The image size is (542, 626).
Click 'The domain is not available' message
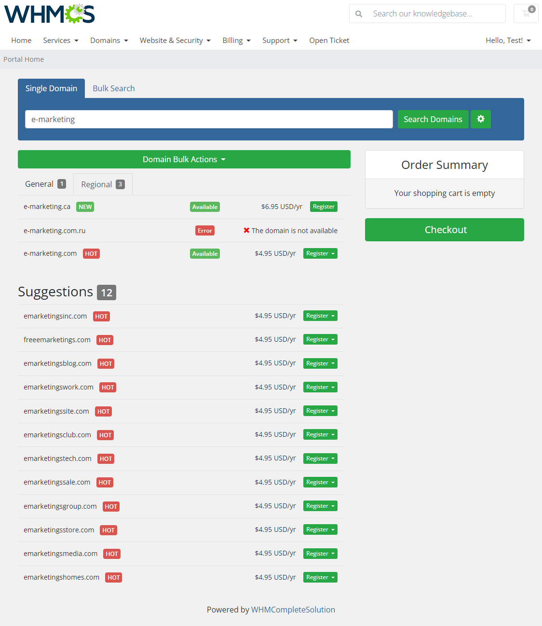pyautogui.click(x=295, y=231)
